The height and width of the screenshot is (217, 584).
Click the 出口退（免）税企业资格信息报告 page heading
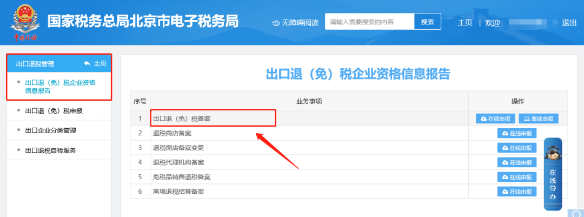click(x=358, y=74)
